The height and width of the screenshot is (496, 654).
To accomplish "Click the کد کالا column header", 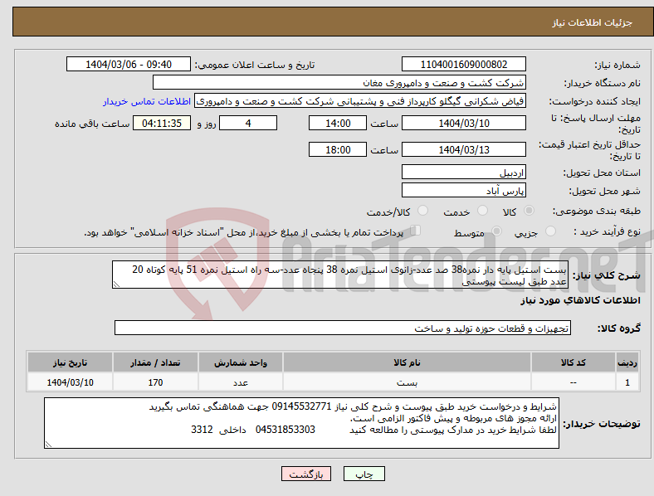I will (x=573, y=362).
